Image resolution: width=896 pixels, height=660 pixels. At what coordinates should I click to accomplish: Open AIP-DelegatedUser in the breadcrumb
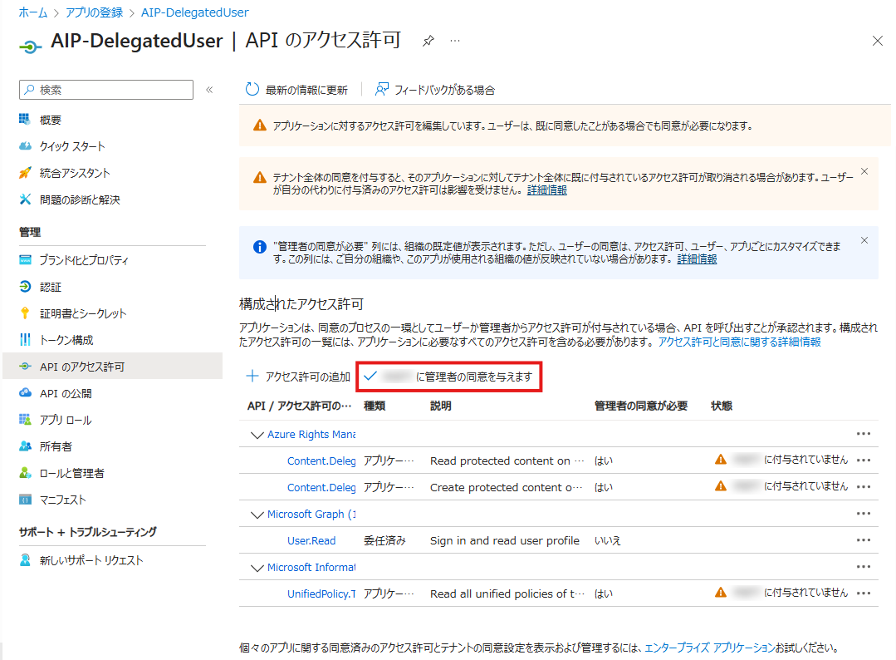[x=195, y=12]
